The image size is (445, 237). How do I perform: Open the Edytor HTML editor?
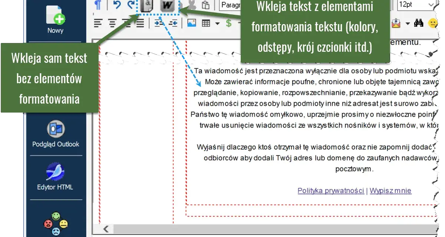[x=55, y=177]
